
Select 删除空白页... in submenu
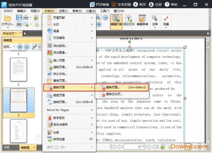pos(114,94)
